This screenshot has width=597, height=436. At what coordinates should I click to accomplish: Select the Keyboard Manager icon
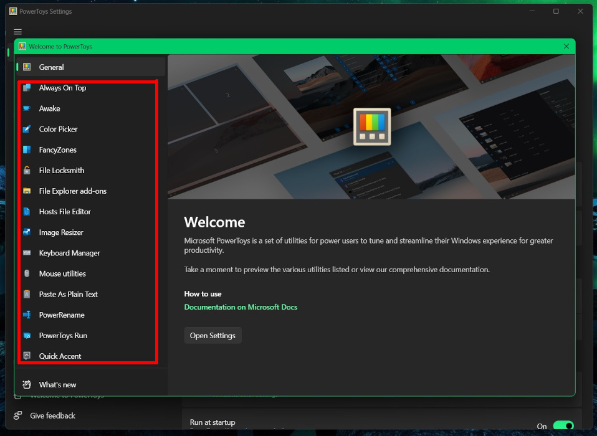point(27,253)
